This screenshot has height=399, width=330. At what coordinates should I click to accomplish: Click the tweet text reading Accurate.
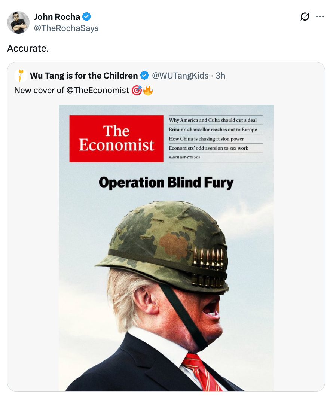click(x=28, y=48)
